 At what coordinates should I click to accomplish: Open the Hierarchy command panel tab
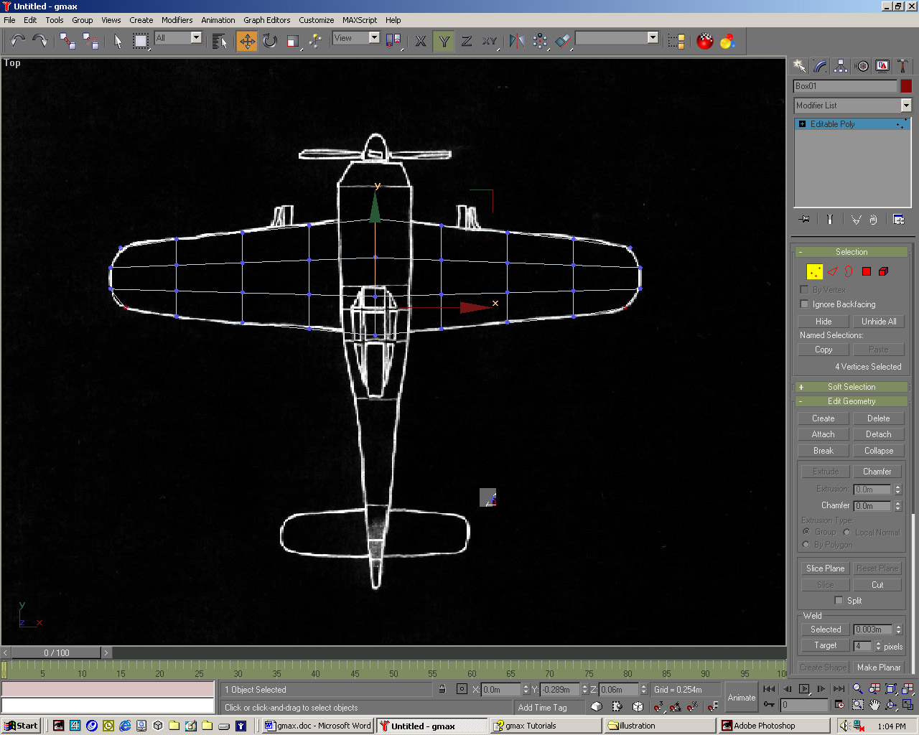pyautogui.click(x=841, y=66)
